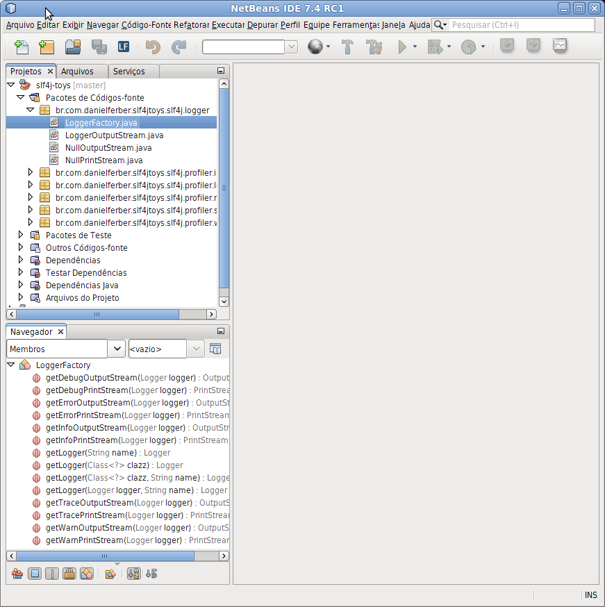Open the Arquivo menu
The width and height of the screenshot is (605, 607).
[20, 25]
